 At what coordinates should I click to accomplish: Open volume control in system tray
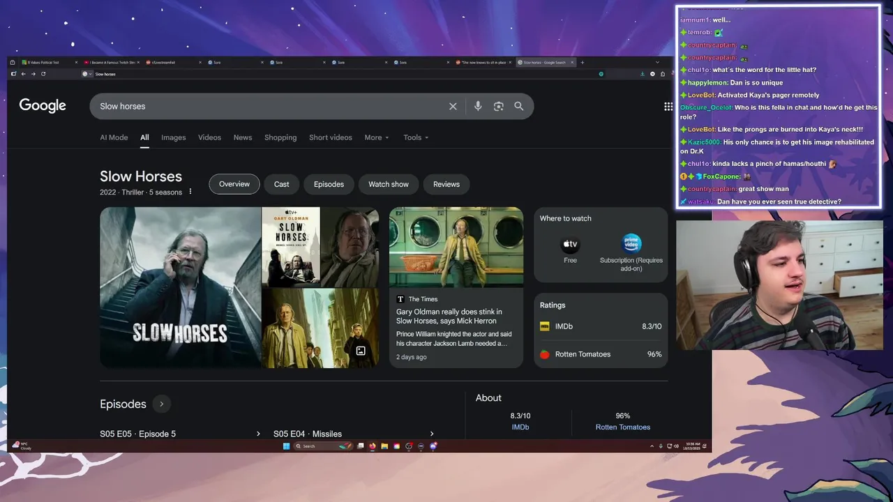[x=676, y=446]
